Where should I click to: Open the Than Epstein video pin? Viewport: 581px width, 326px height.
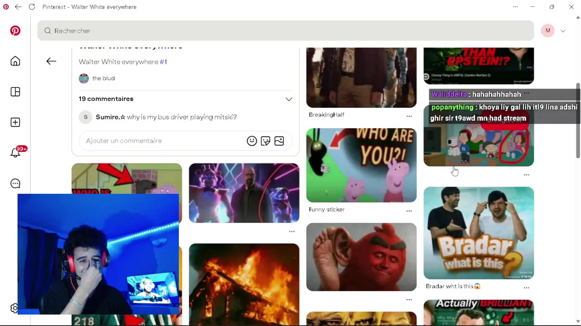pyautogui.click(x=479, y=66)
